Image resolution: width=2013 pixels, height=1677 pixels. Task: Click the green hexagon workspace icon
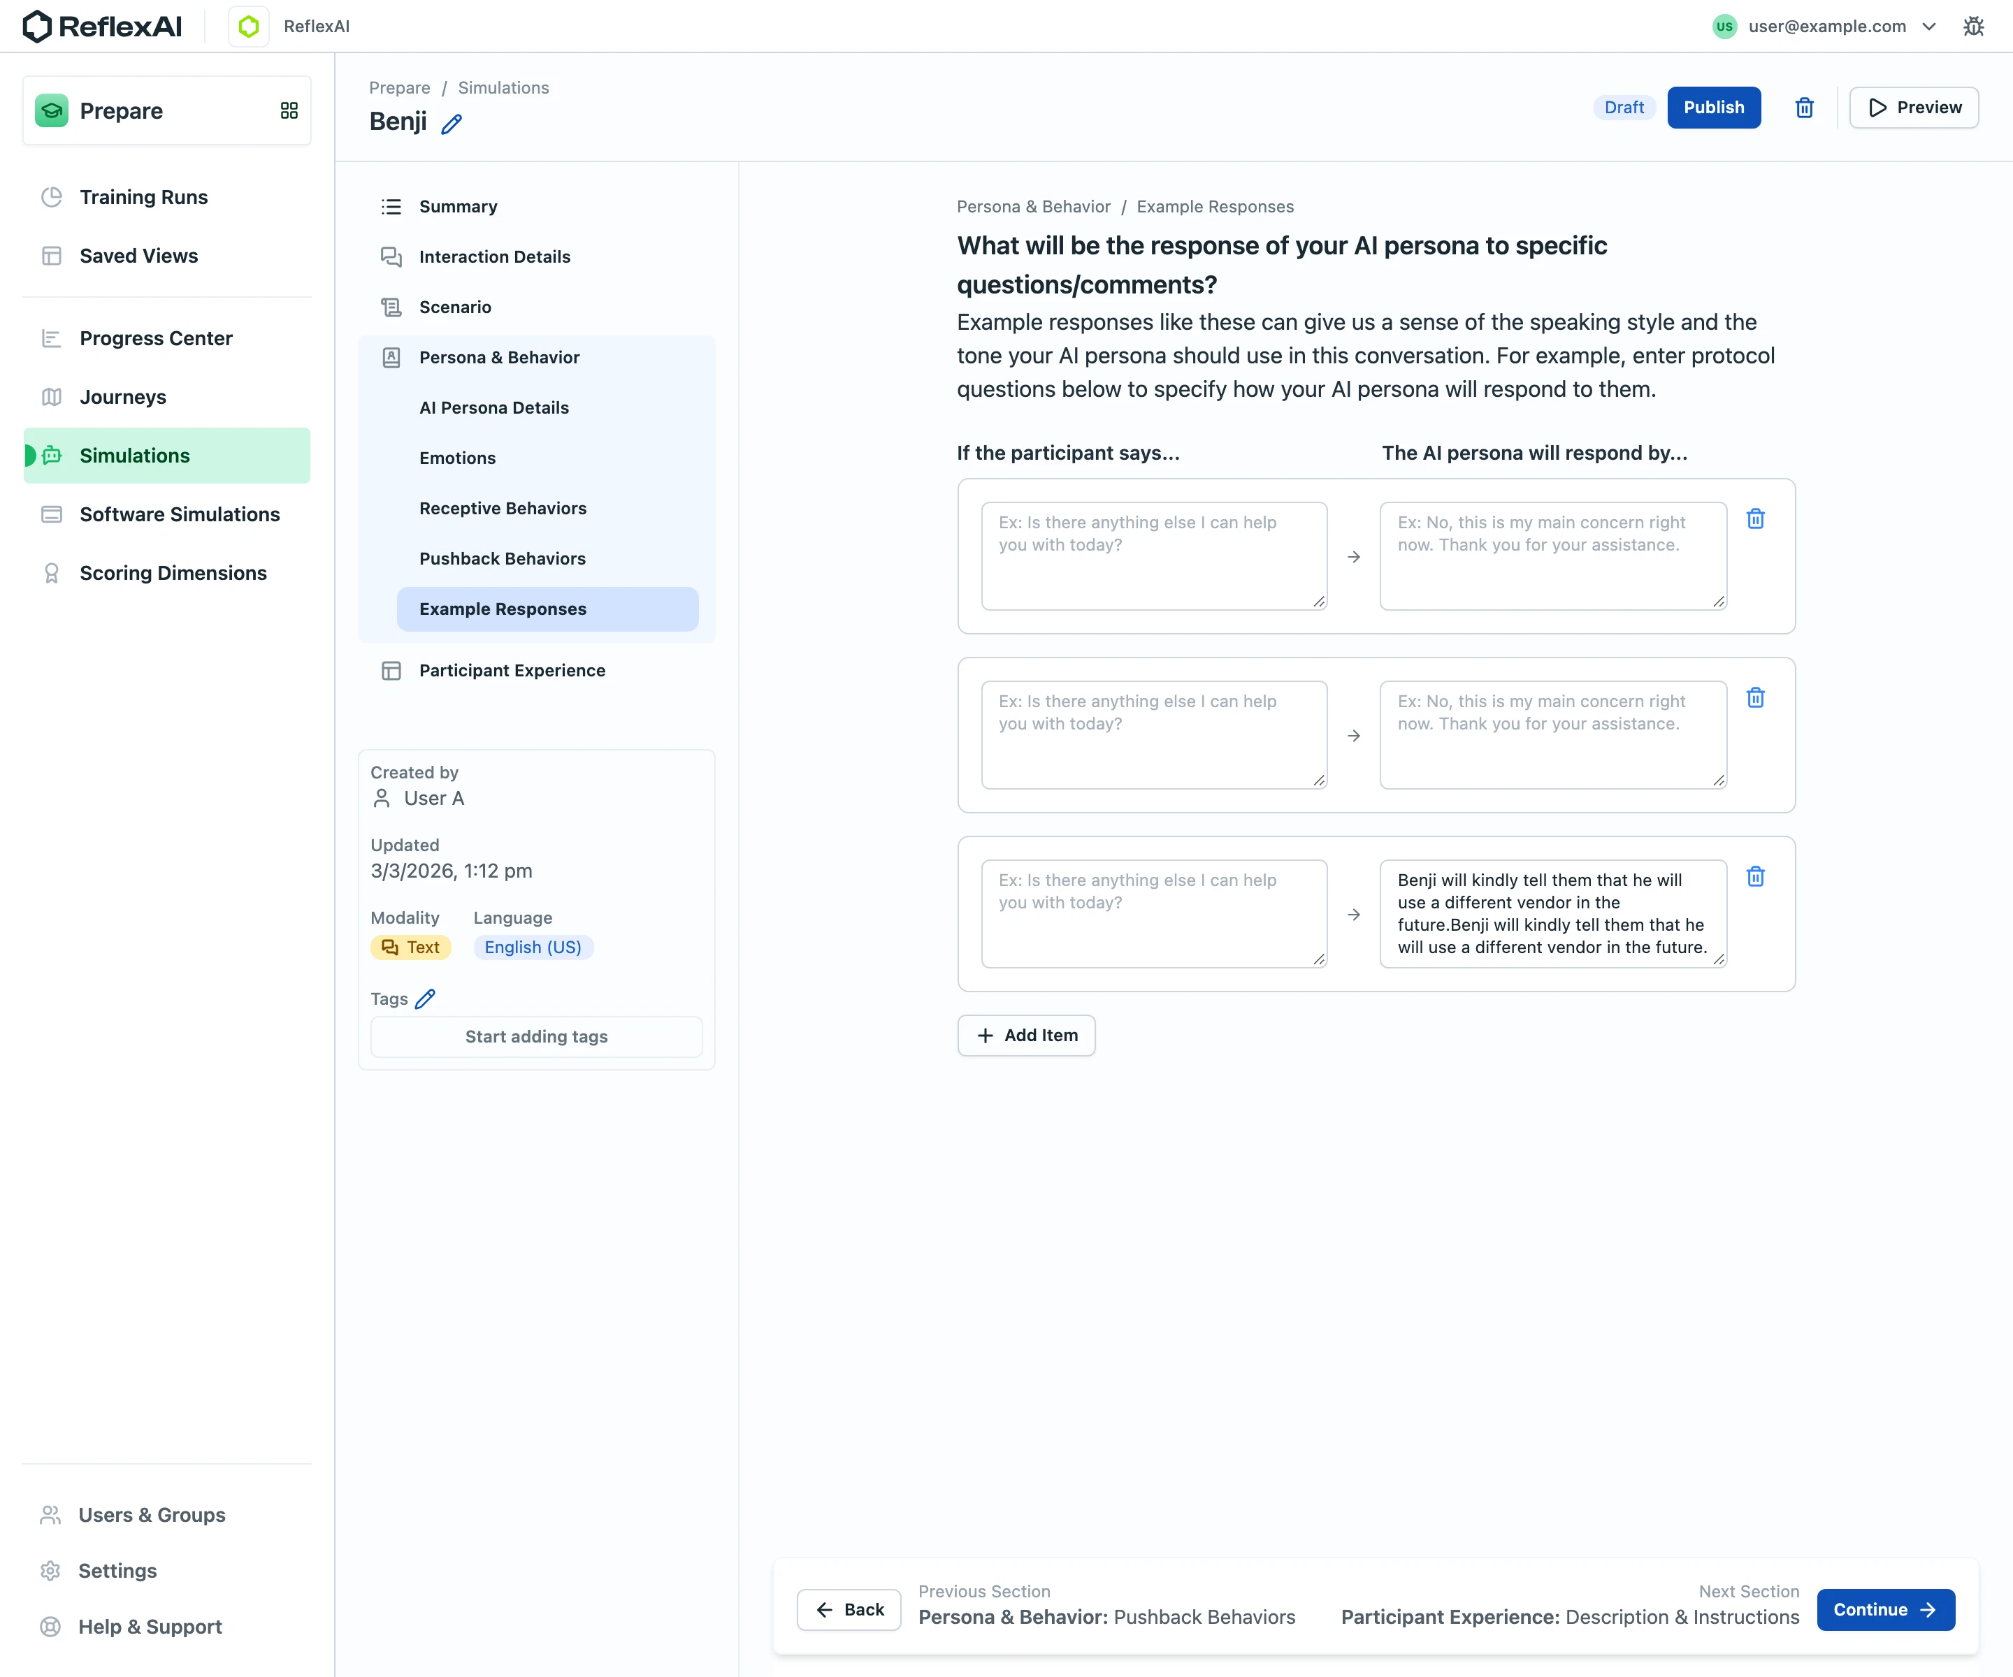click(248, 27)
